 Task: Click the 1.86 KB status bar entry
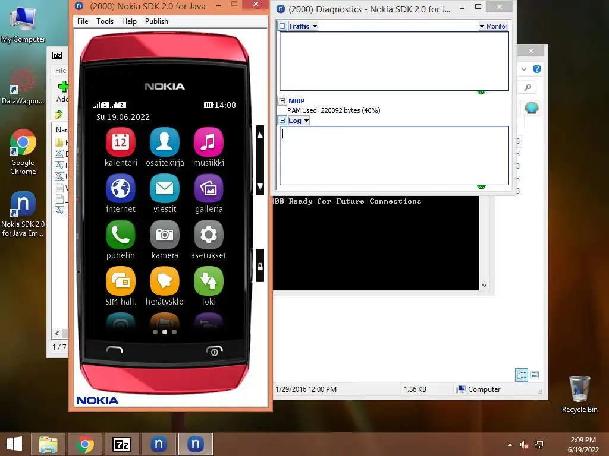[415, 389]
